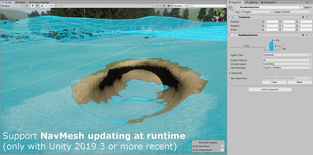Open the camera settings icon near Gizmos
The width and height of the screenshot is (313, 155).
pyautogui.click(x=169, y=6)
